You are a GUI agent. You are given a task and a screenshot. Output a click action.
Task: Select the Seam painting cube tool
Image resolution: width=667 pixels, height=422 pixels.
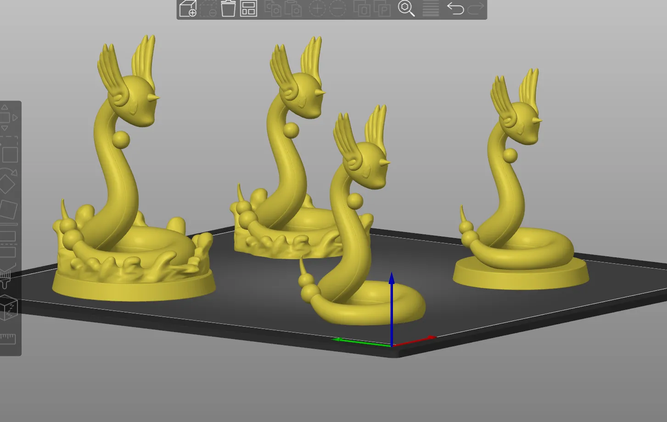[8, 308]
